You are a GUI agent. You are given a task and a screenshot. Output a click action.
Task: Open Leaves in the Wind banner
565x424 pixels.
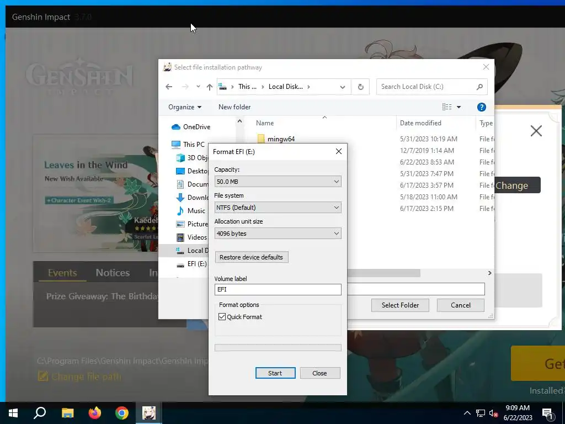95,193
